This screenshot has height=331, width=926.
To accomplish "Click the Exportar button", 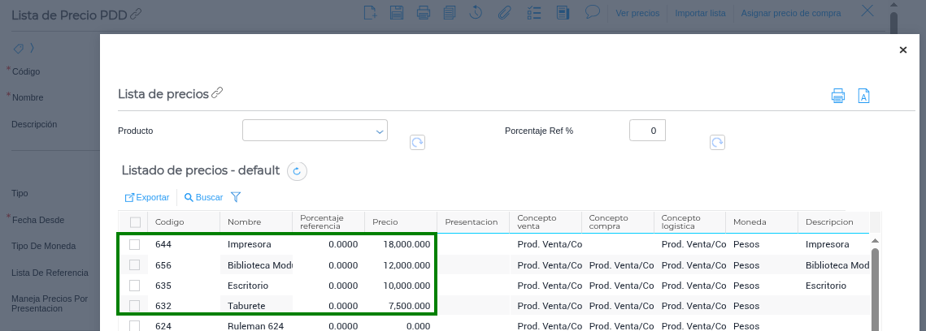I will pyautogui.click(x=146, y=197).
